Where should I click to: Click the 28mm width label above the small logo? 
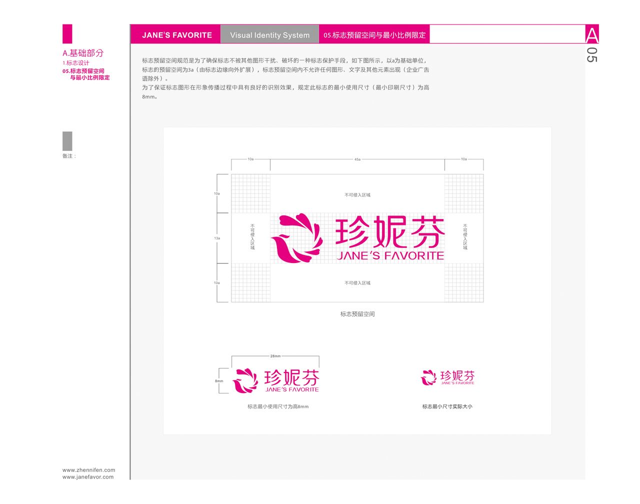tap(275, 356)
